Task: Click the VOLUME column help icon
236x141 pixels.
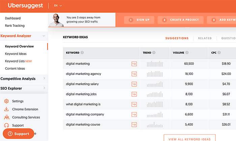Action: [x=187, y=53]
